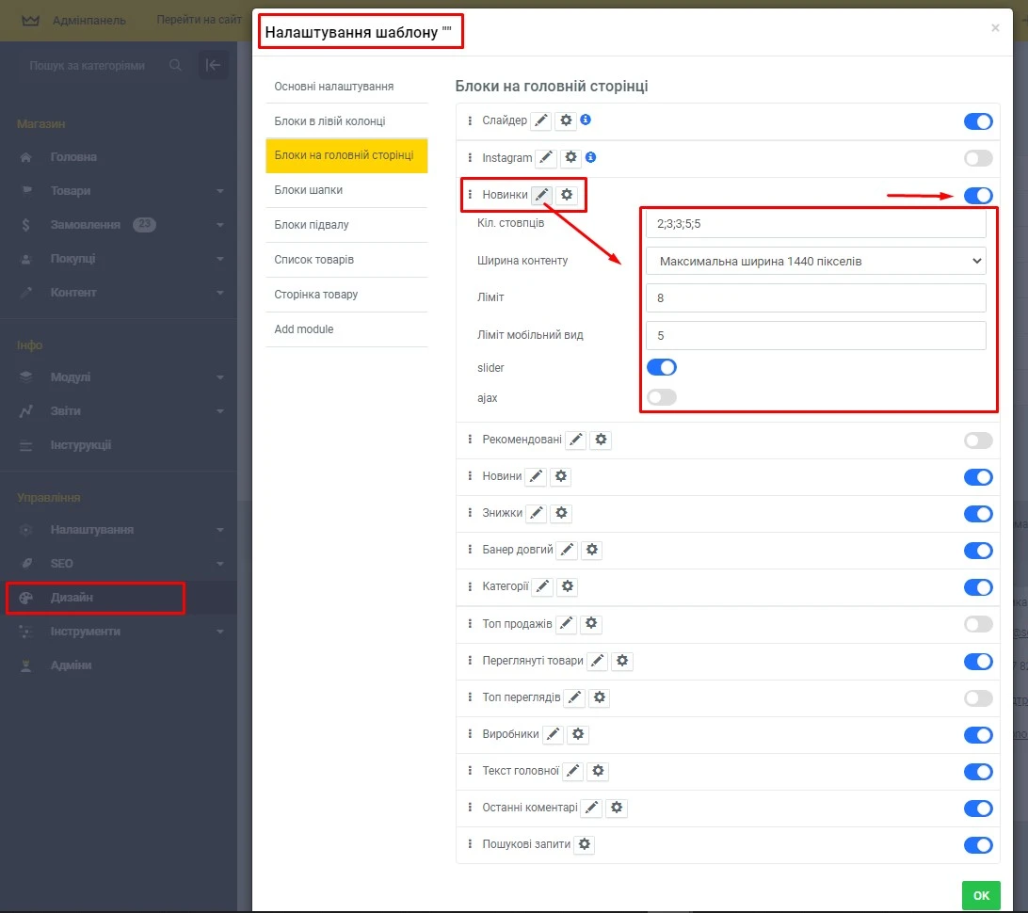Open gear settings for Пошукові запити block
Viewport: 1028px width, 913px height.
click(584, 844)
